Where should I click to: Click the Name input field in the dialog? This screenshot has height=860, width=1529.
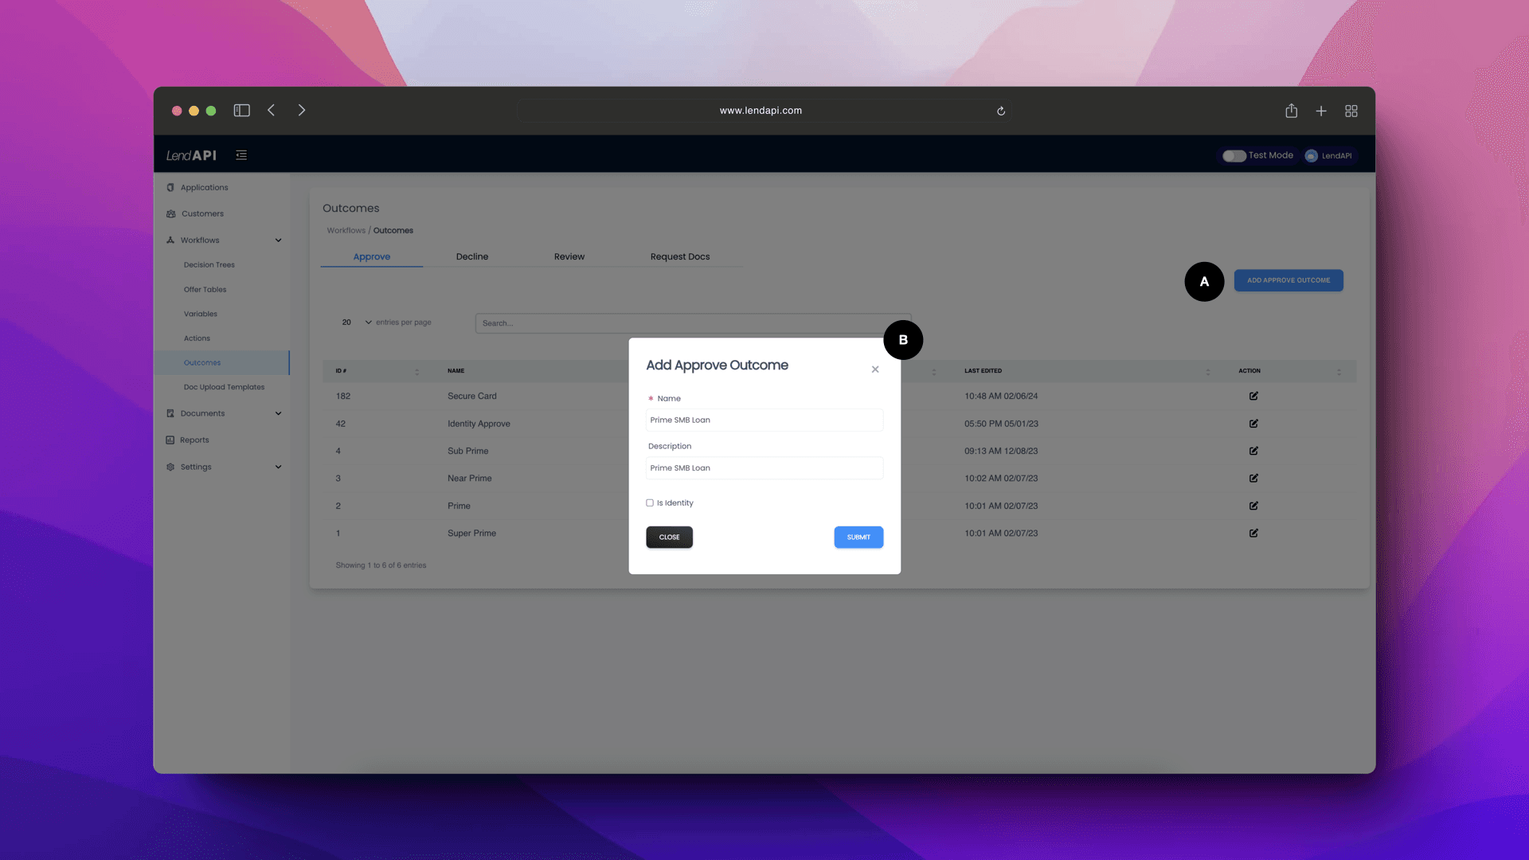(764, 420)
